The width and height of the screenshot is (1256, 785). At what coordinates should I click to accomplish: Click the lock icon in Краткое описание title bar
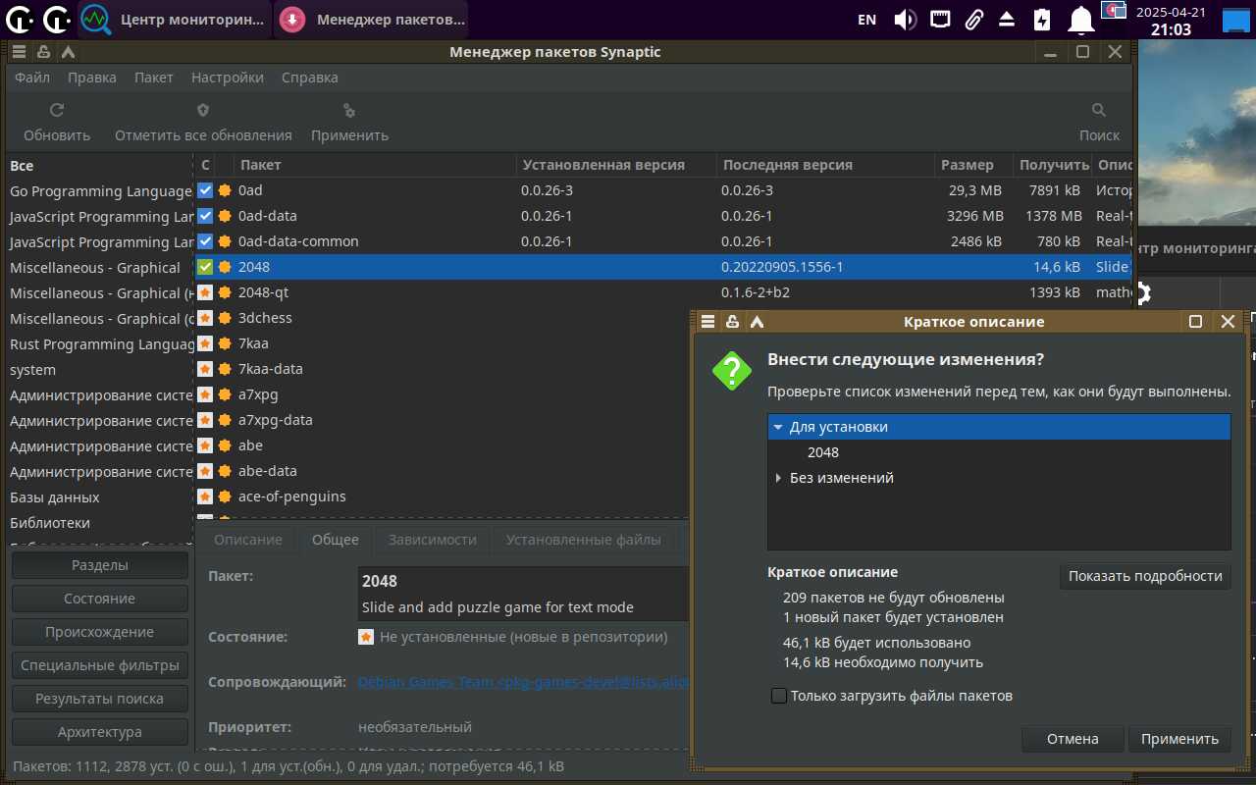pyautogui.click(x=732, y=321)
